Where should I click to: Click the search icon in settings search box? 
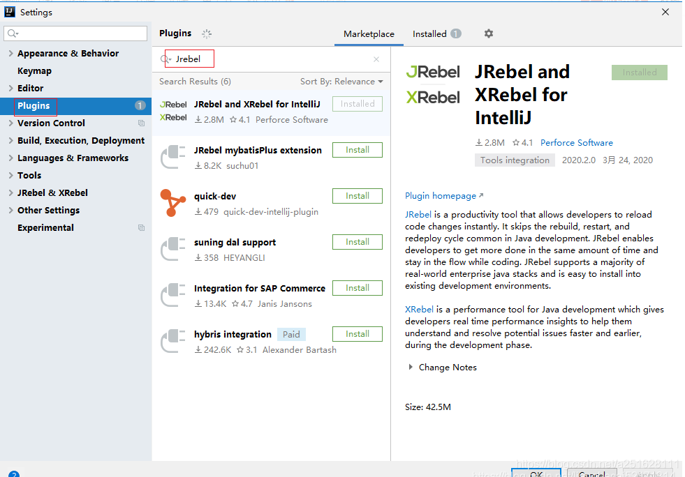pos(13,33)
